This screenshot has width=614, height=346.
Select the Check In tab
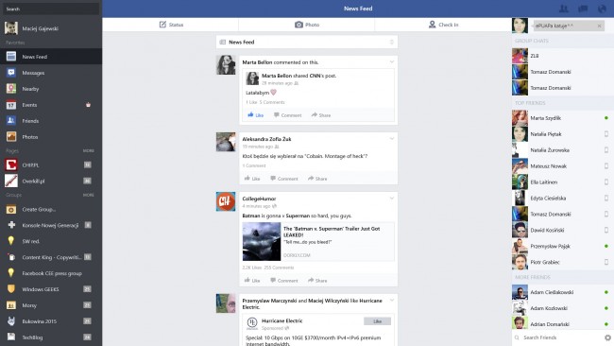coord(443,25)
